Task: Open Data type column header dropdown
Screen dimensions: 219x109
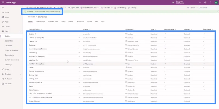Action: click(x=134, y=29)
